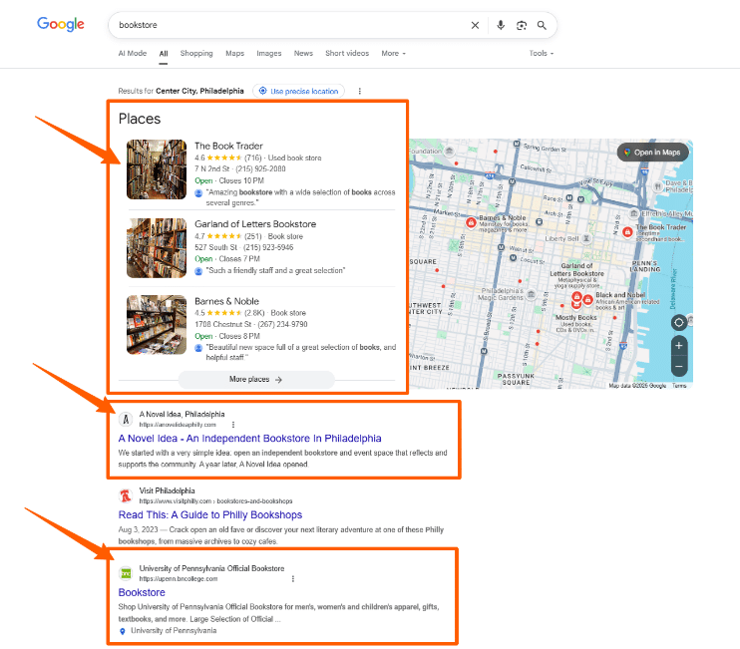Zoom in on the map
Viewport: 740px width, 649px height.
(x=678, y=346)
